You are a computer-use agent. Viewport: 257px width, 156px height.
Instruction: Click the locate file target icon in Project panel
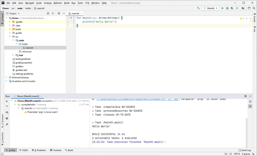tap(48, 13)
